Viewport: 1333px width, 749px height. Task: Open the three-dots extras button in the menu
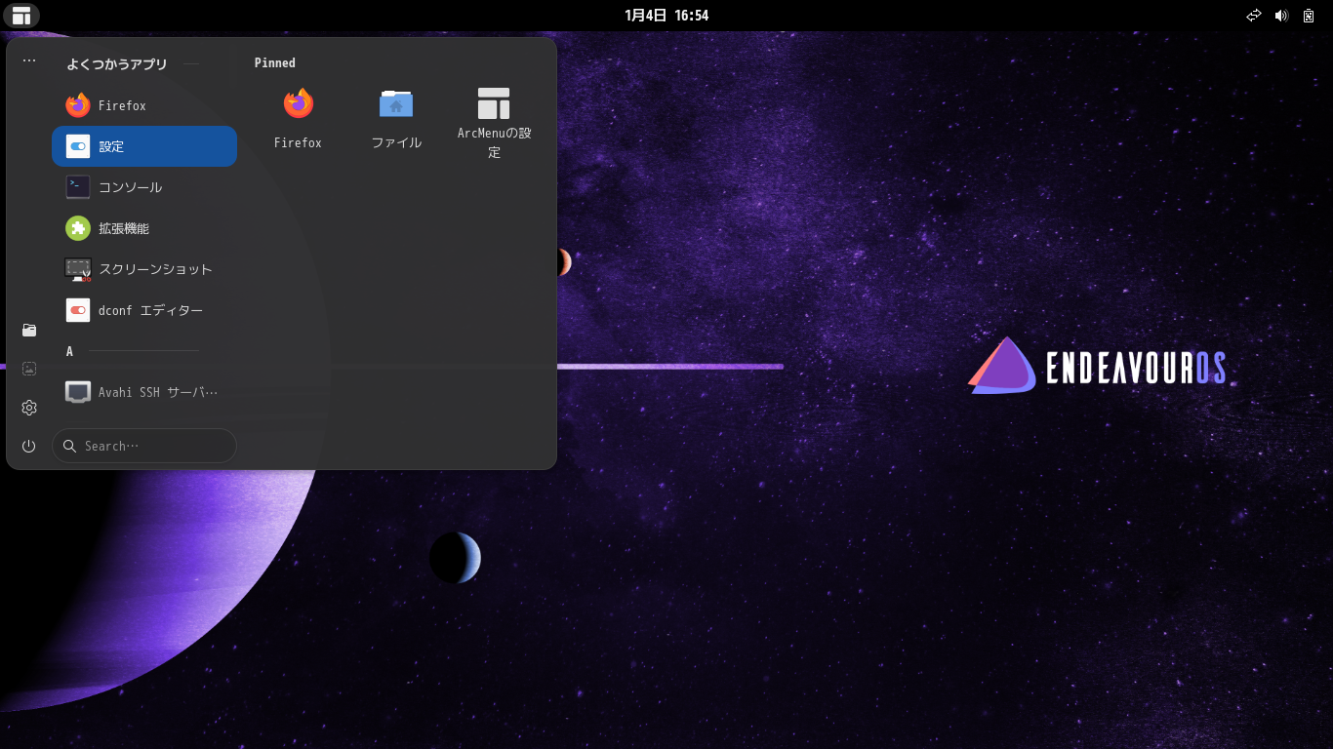[29, 60]
